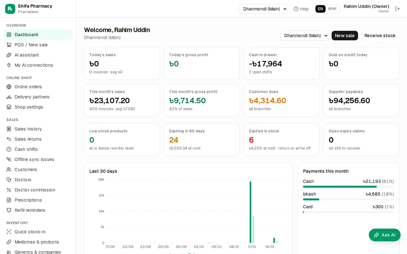
Task: Switch language to বাংলা
Action: point(332,9)
